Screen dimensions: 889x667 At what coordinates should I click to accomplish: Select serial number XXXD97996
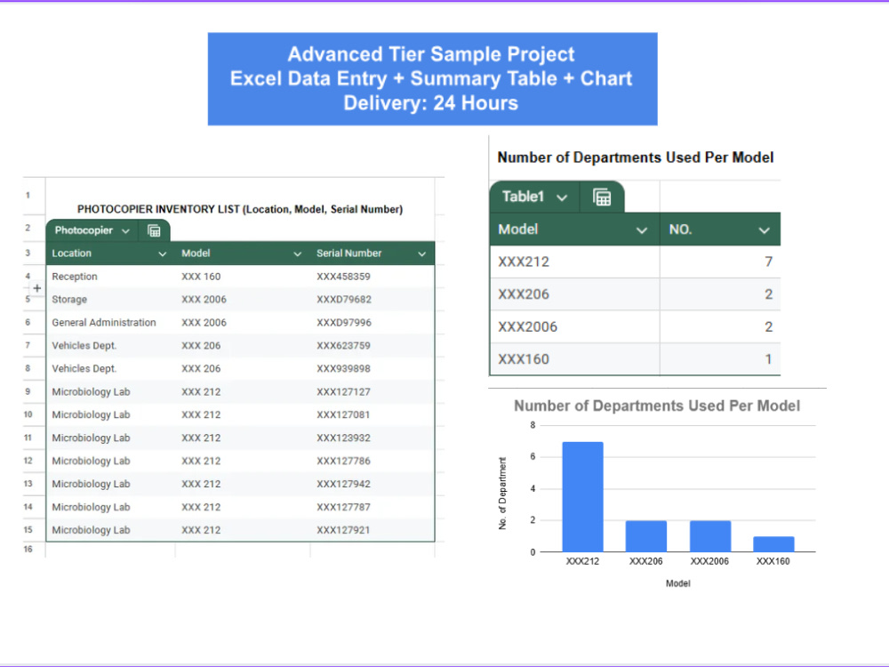(x=372, y=323)
